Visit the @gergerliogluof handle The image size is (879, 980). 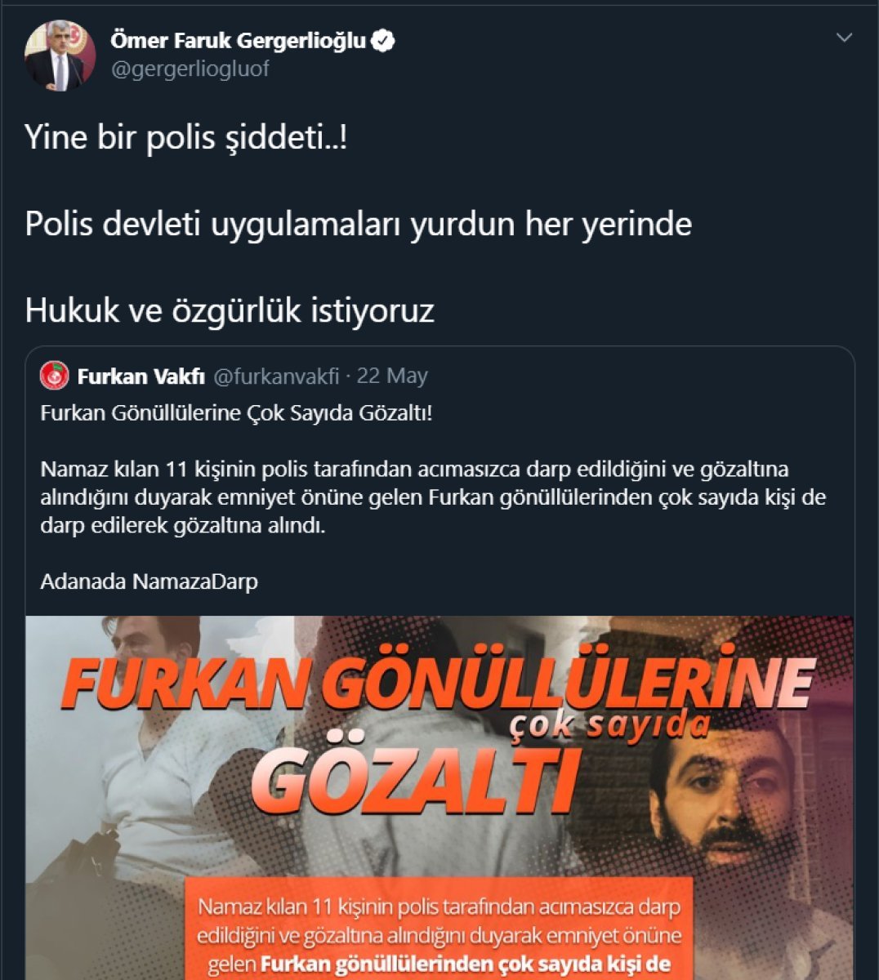(190, 69)
